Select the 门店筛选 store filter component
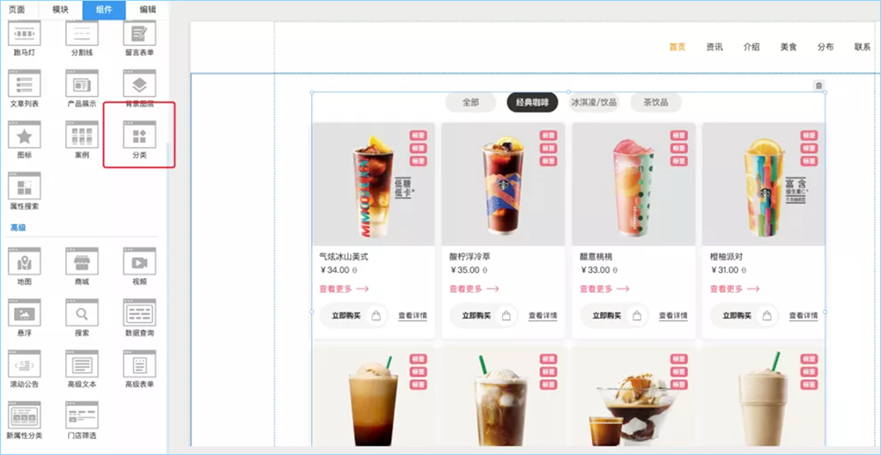881x455 pixels. [82, 420]
